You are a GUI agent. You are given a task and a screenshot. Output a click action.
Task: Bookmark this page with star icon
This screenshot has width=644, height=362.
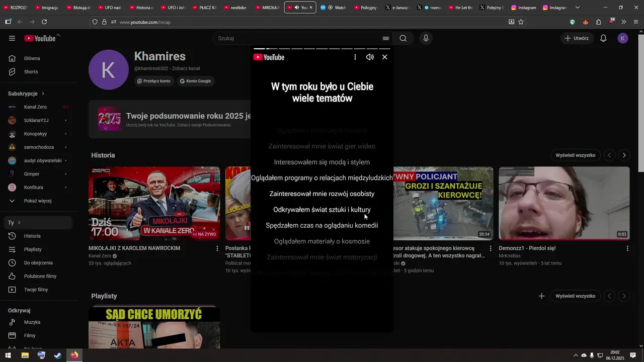coord(521,22)
